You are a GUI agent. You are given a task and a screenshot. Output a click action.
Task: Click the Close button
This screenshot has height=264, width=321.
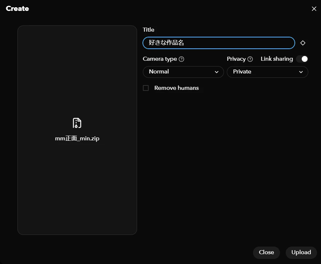click(x=266, y=252)
